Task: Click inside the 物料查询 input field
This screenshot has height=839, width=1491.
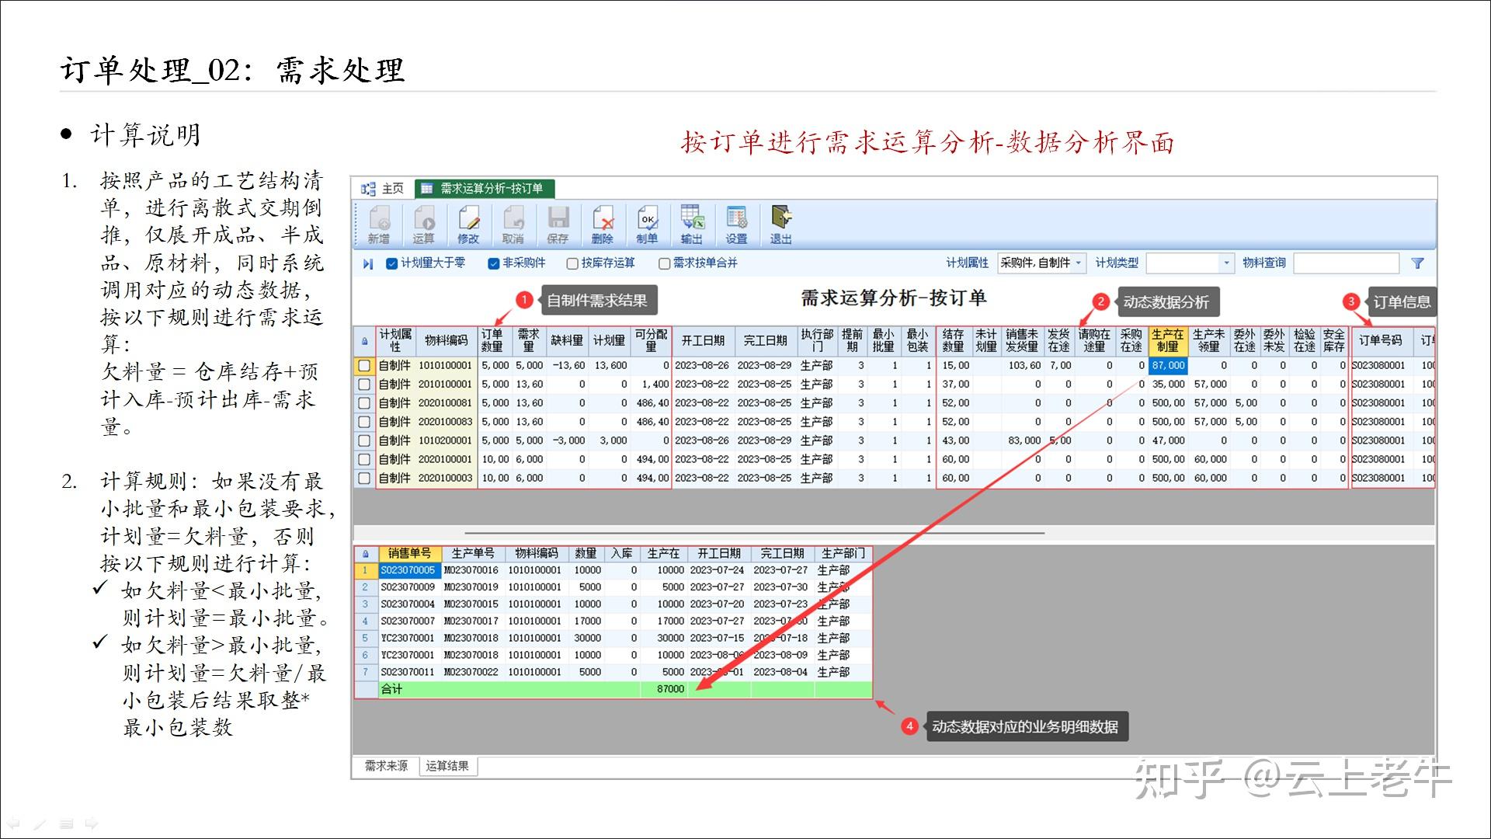Action: pos(1347,263)
